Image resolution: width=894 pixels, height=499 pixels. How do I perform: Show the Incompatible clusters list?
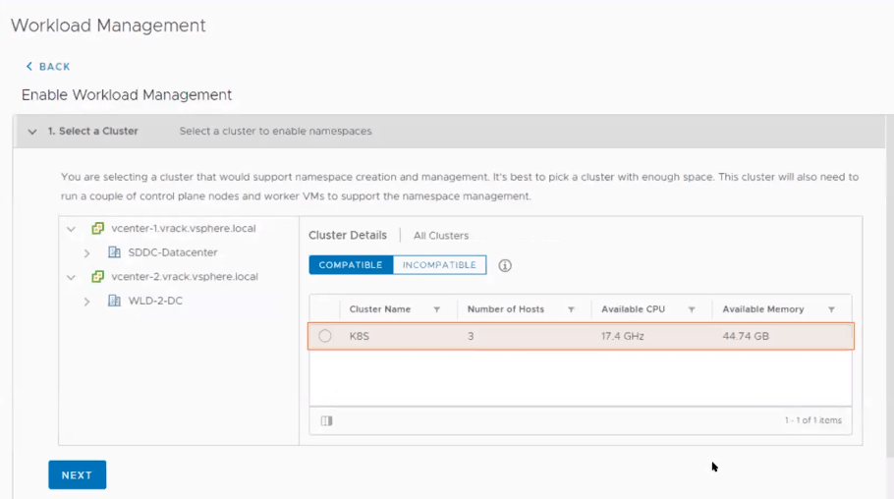click(439, 265)
